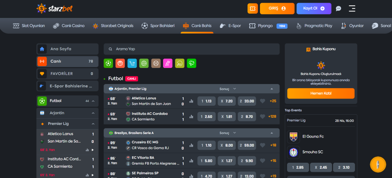Select draw odds 8.00 in Cruzeiro match
392x178 pixels.
[x=227, y=145]
